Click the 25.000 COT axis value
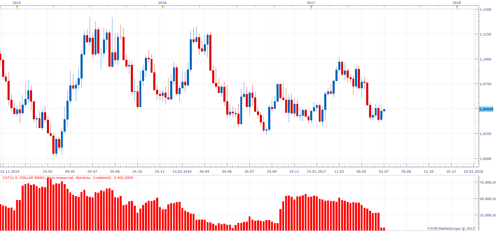This screenshot has width=496, height=231. [x=488, y=215]
